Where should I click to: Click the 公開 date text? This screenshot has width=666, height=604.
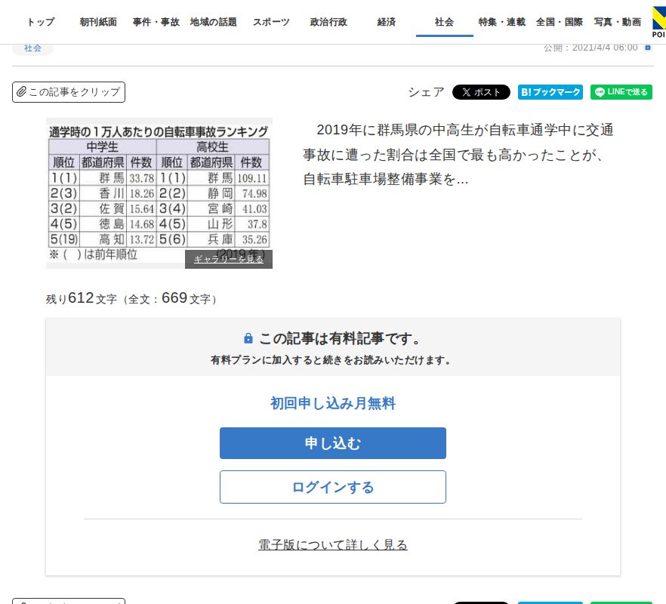point(590,48)
